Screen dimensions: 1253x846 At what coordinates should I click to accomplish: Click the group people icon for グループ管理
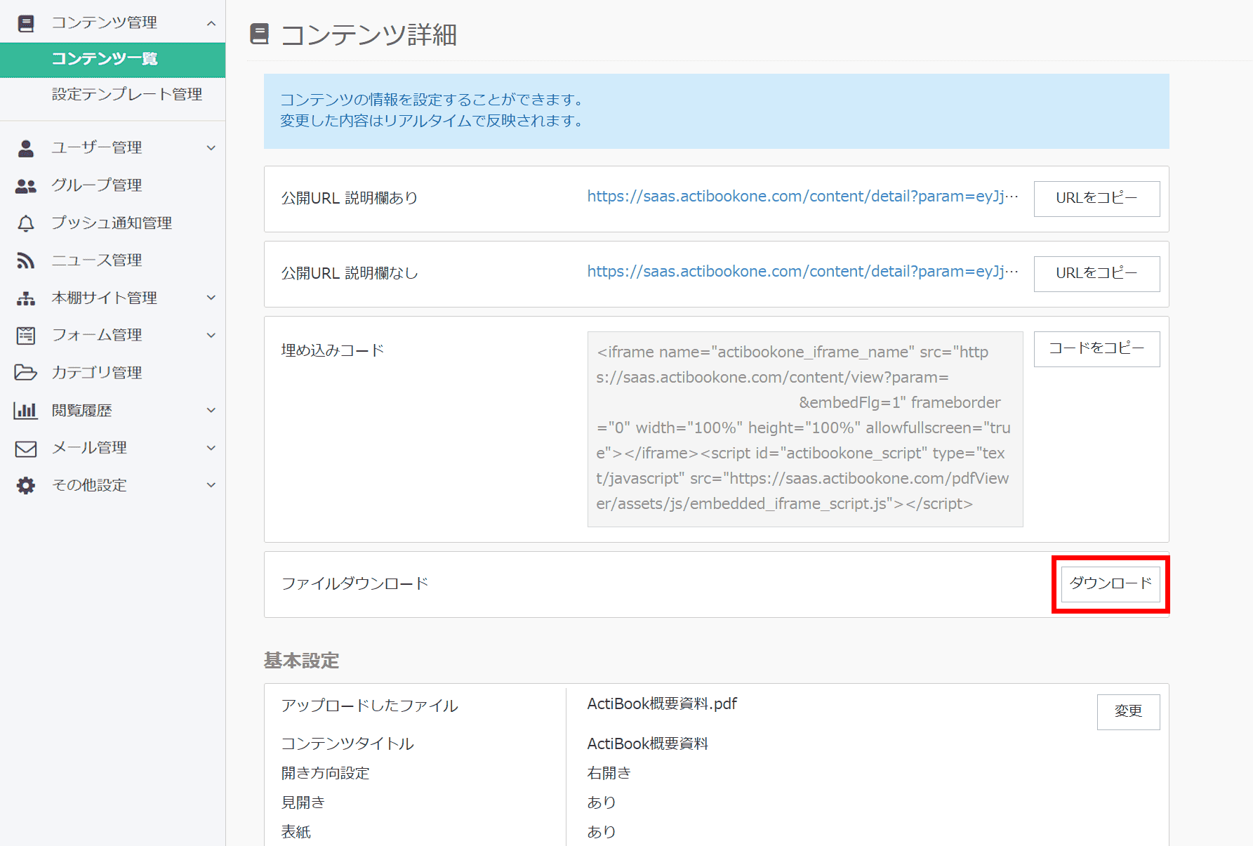coord(26,185)
